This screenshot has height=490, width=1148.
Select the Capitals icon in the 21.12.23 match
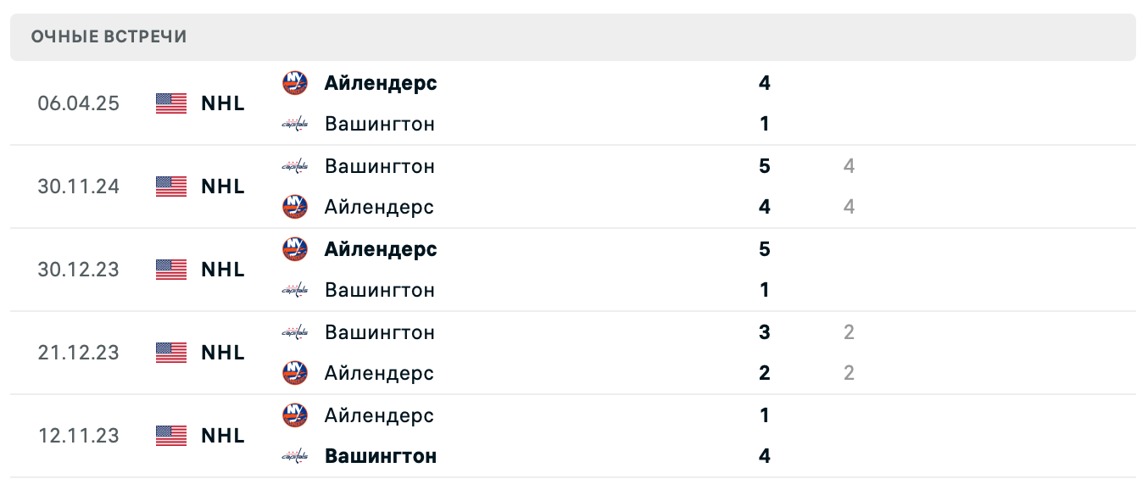pos(294,332)
